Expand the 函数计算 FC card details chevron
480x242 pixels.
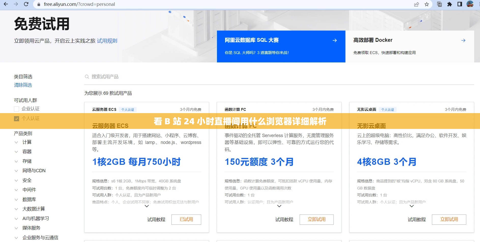(x=279, y=206)
